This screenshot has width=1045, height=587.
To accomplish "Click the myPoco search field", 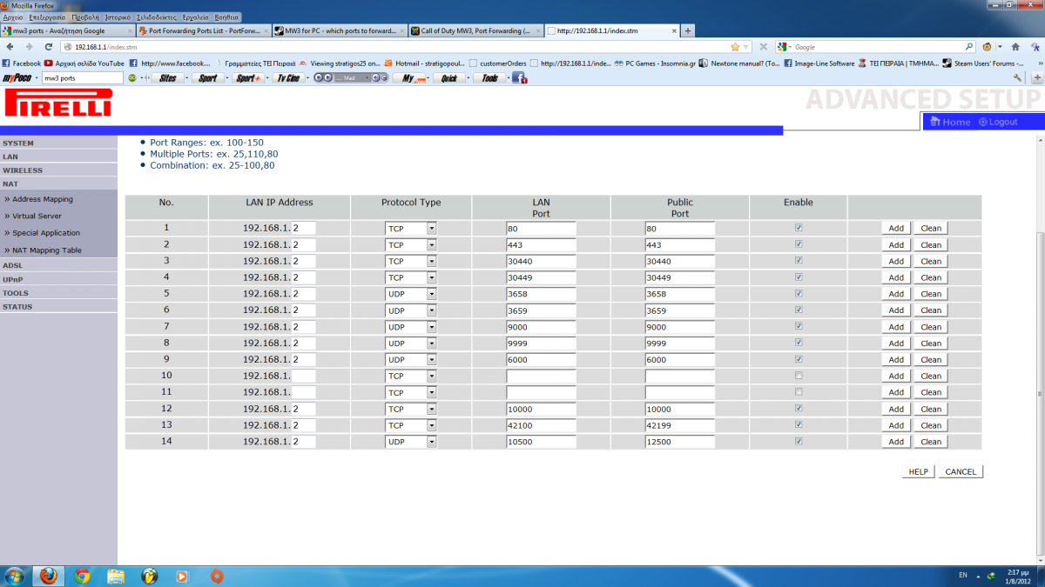I will 83,78.
